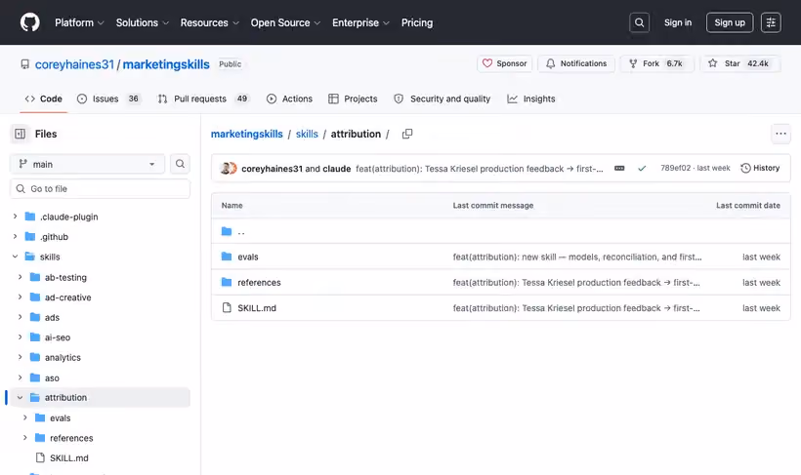Switch to the Code tab

tap(43, 99)
